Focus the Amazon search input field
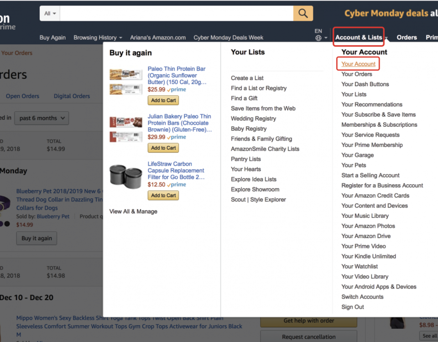The image size is (438, 342). (177, 13)
